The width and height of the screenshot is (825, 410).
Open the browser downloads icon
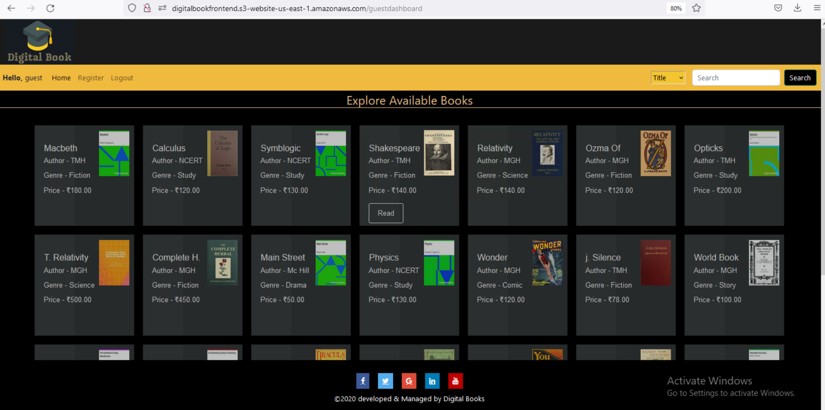click(x=797, y=8)
